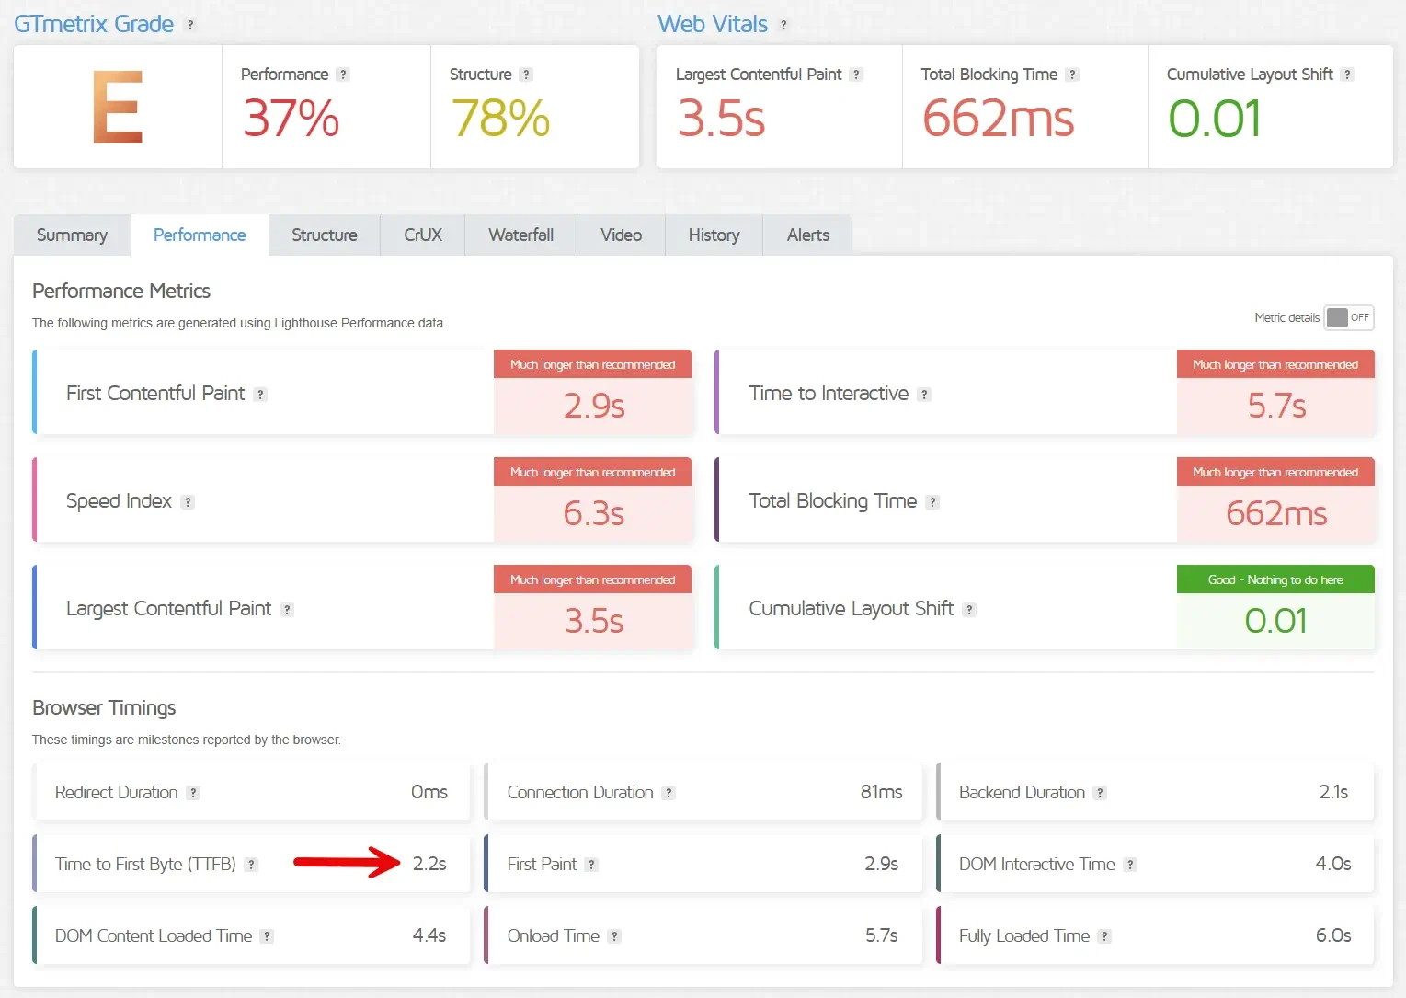Viewport: 1406px width, 998px height.
Task: Click the Cumulative Layout Shift metric help icon
Action: coord(969,610)
